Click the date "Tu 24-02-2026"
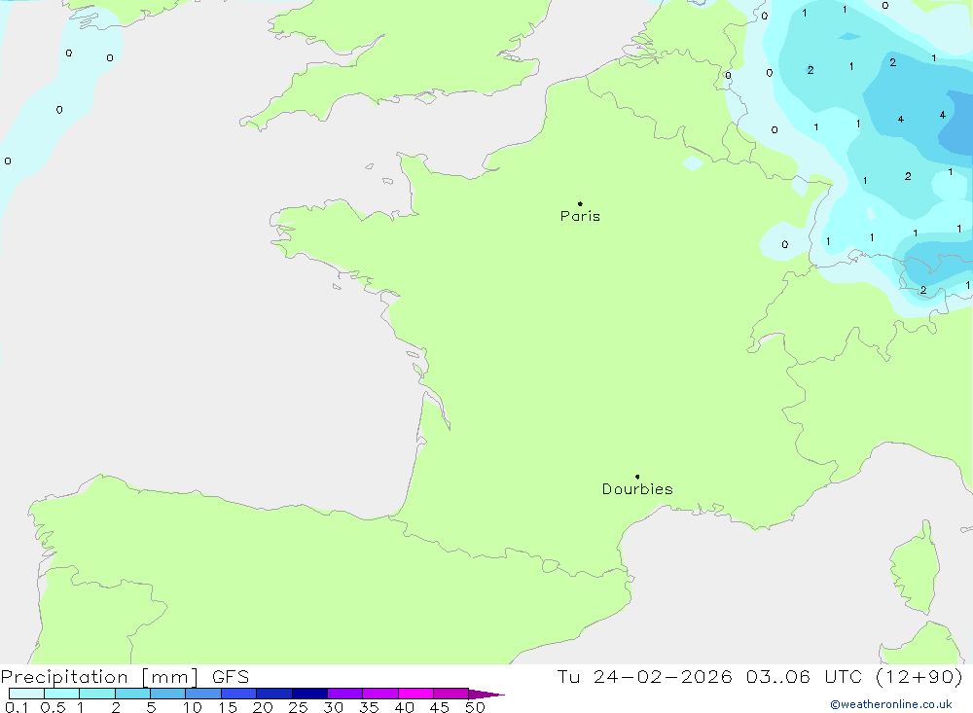973x713 pixels. tap(644, 677)
